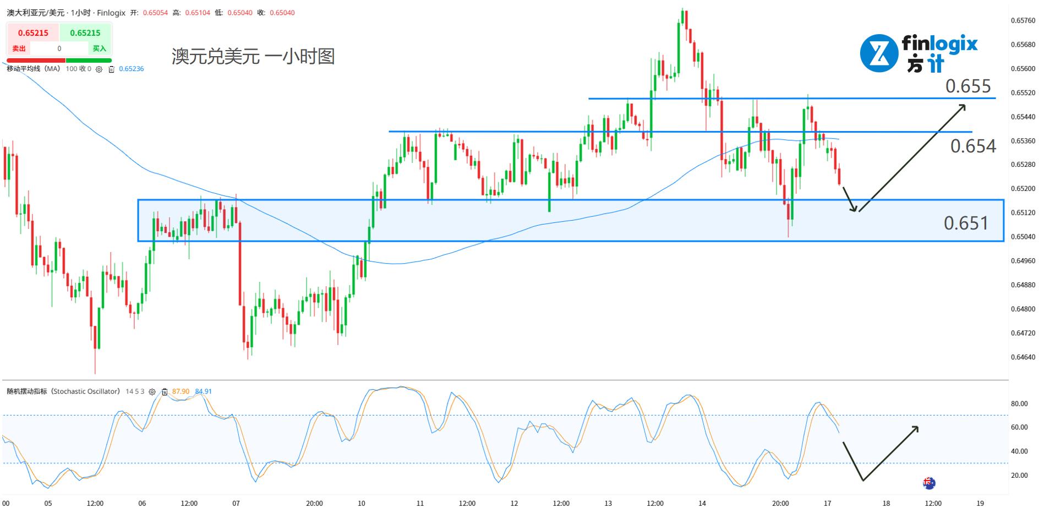The image size is (1039, 513).
Task: Click the 0.65760 price on the axis
Action: click(x=1022, y=21)
